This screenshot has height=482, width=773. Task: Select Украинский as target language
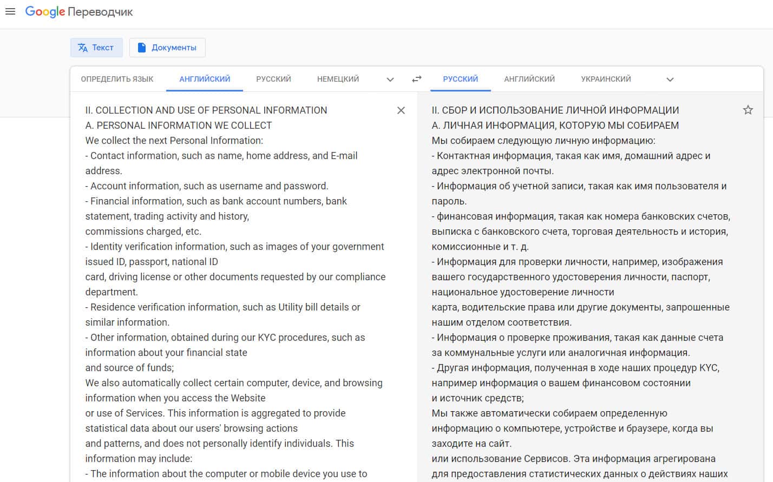point(606,79)
